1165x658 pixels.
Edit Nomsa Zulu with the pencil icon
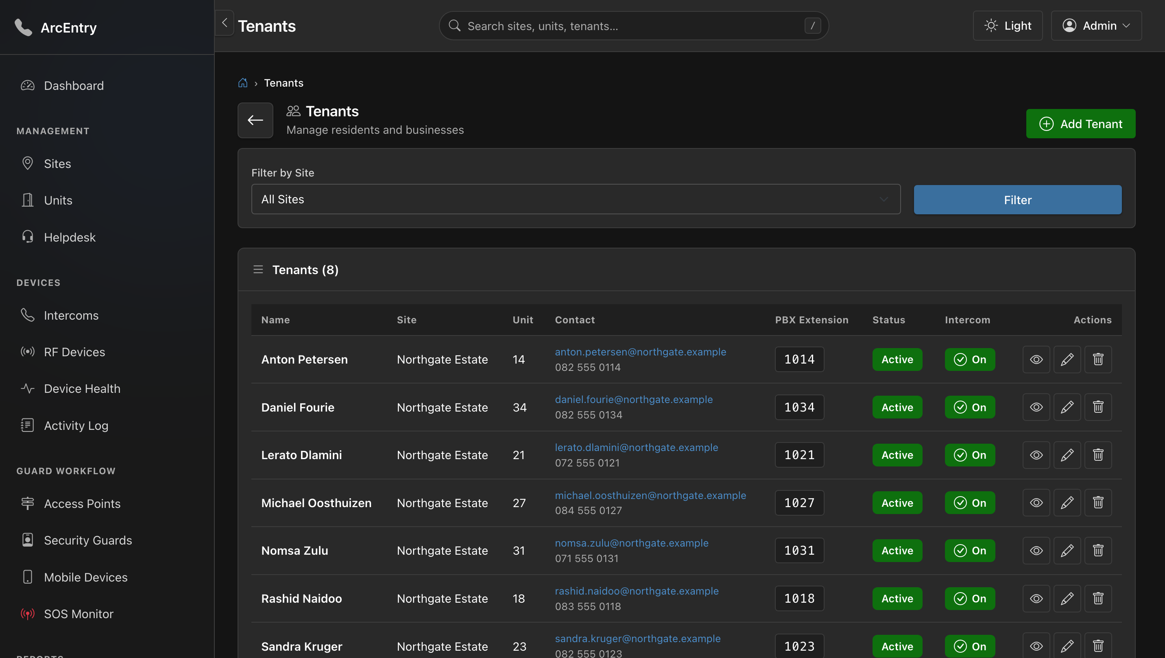(1067, 550)
